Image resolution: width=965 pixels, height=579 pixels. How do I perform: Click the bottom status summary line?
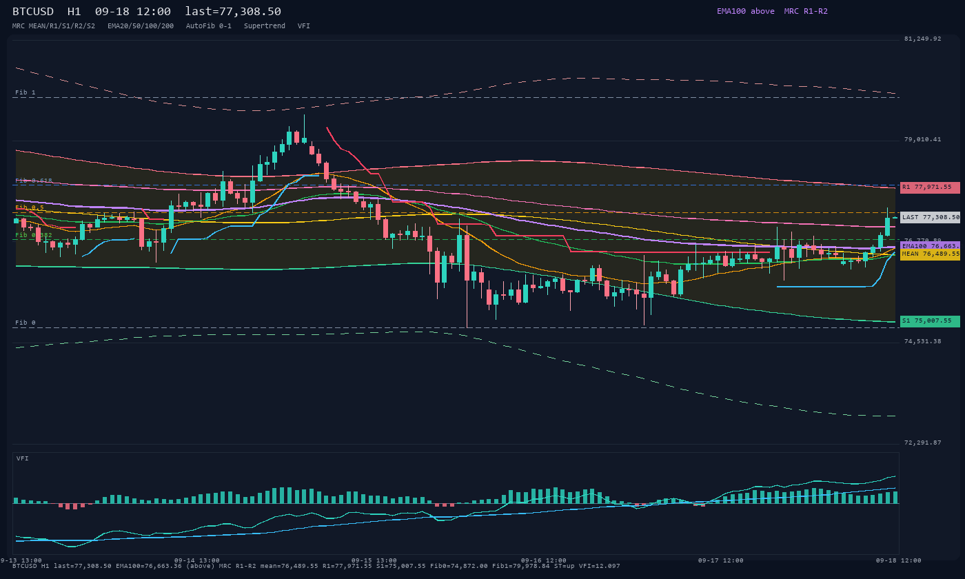[x=316, y=566]
